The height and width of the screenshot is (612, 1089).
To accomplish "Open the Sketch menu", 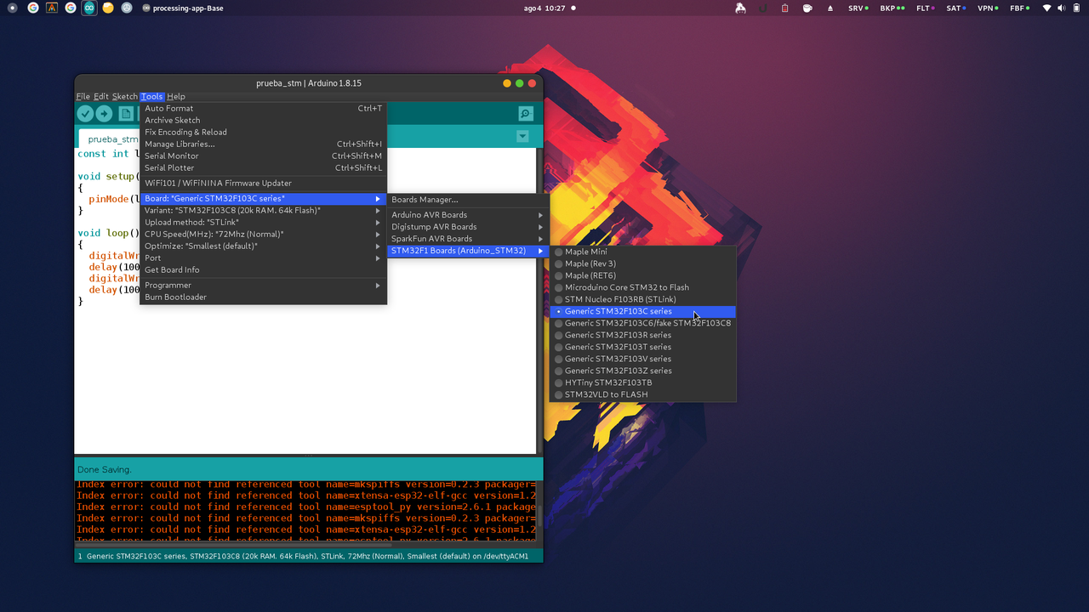I will pos(125,97).
